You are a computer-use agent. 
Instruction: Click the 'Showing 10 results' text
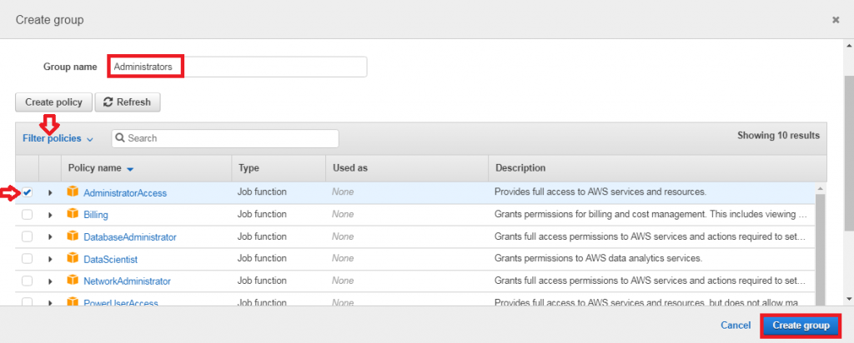[778, 136]
